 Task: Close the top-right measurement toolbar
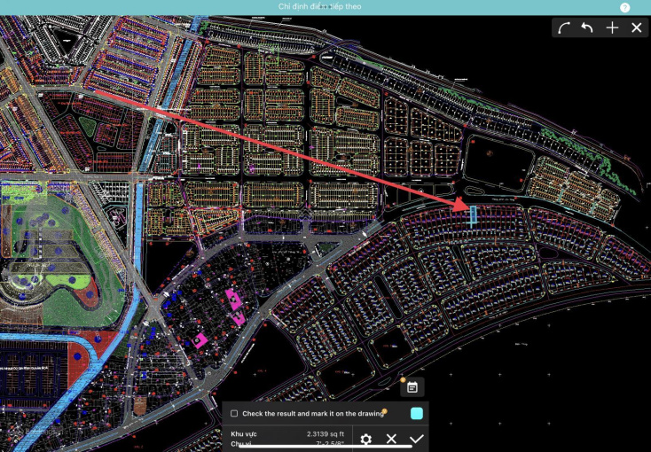click(x=636, y=27)
